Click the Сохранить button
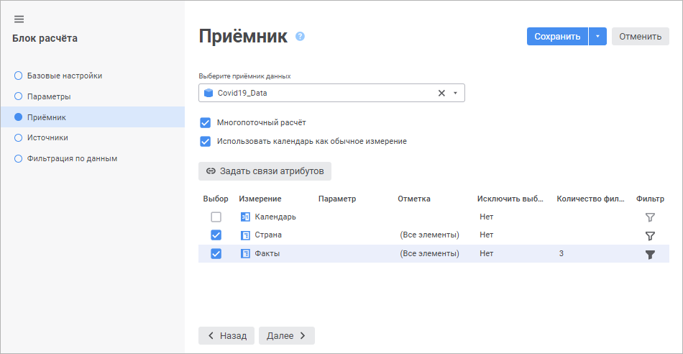Viewport: 683px width, 354px height. tap(558, 37)
